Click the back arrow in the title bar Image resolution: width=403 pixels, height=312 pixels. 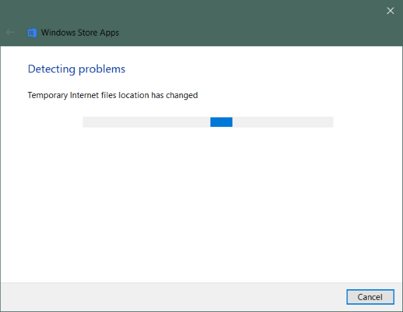(x=11, y=32)
